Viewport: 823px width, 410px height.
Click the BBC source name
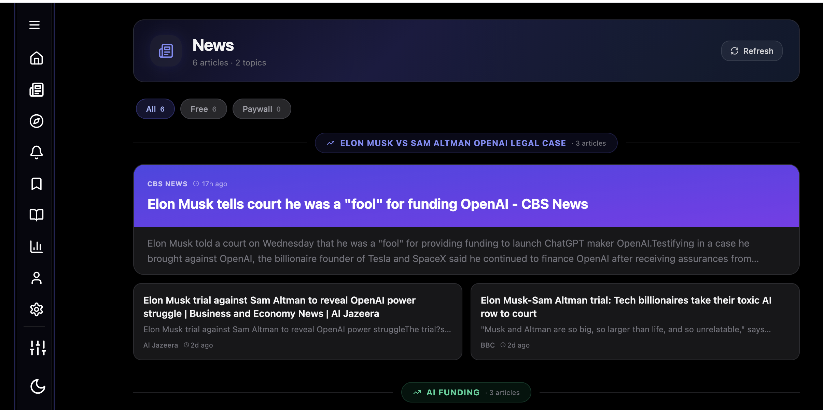[x=488, y=345]
